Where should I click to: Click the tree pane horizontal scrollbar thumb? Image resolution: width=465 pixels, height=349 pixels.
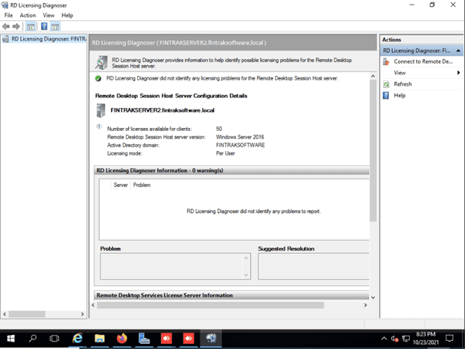click(x=27, y=314)
